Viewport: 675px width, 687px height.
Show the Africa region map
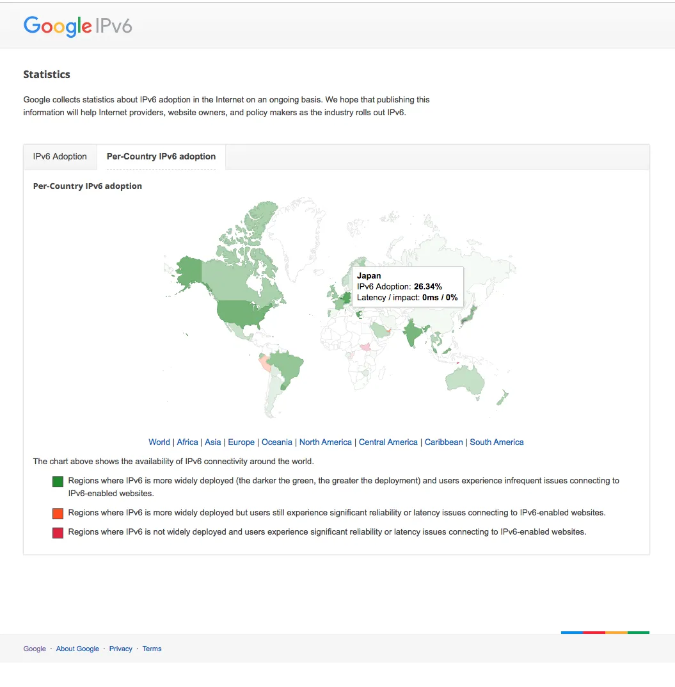coord(187,442)
